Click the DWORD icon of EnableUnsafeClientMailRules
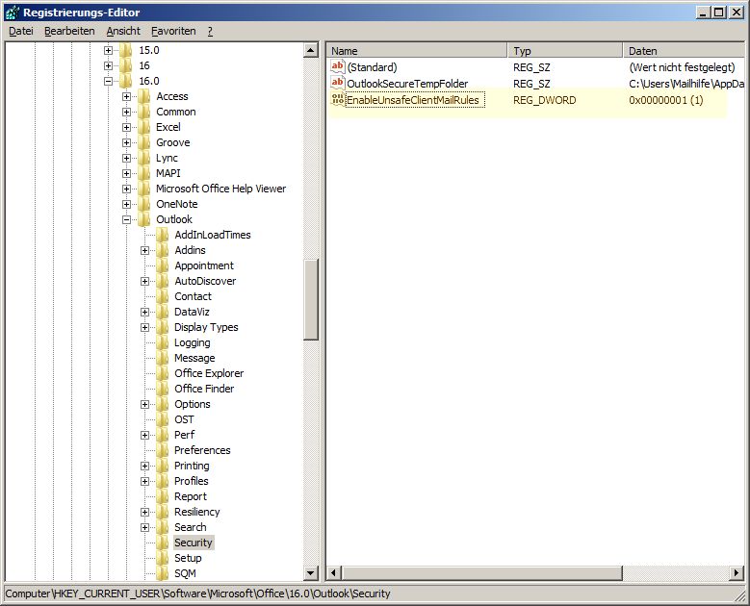 (x=338, y=99)
